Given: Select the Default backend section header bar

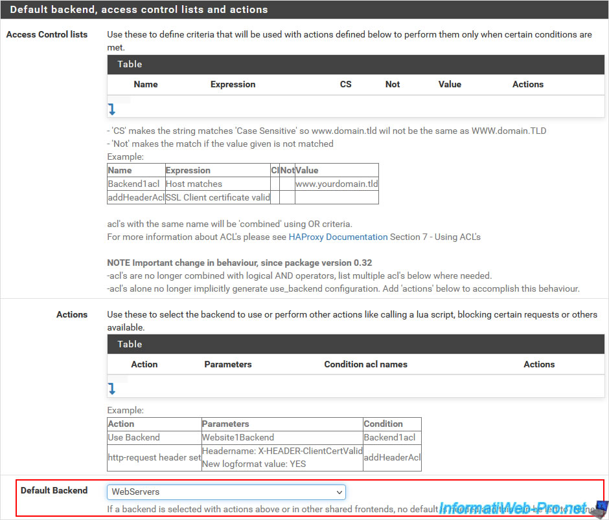Looking at the screenshot, I should pos(304,9).
